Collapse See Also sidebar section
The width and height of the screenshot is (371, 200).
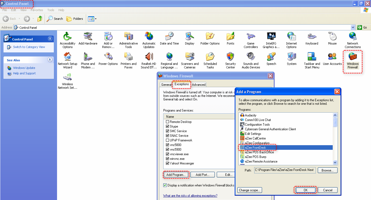pyautogui.click(x=50, y=60)
